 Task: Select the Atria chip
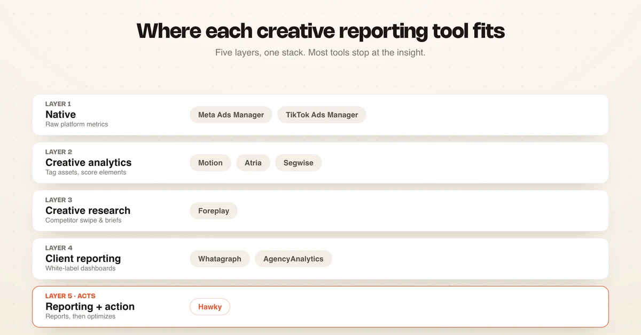click(x=253, y=163)
